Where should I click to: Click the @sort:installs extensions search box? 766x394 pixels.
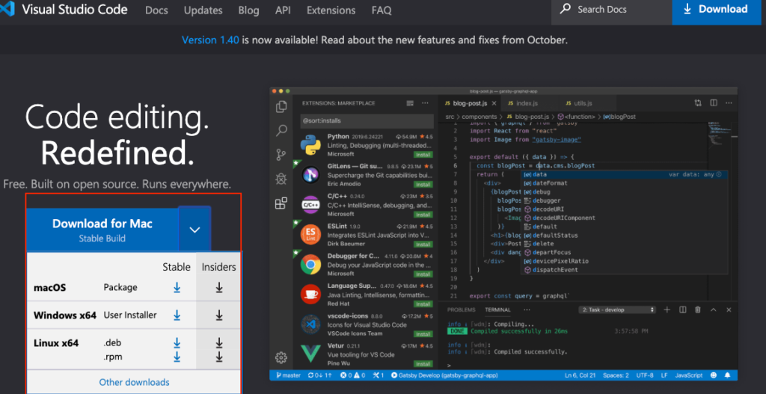point(367,120)
